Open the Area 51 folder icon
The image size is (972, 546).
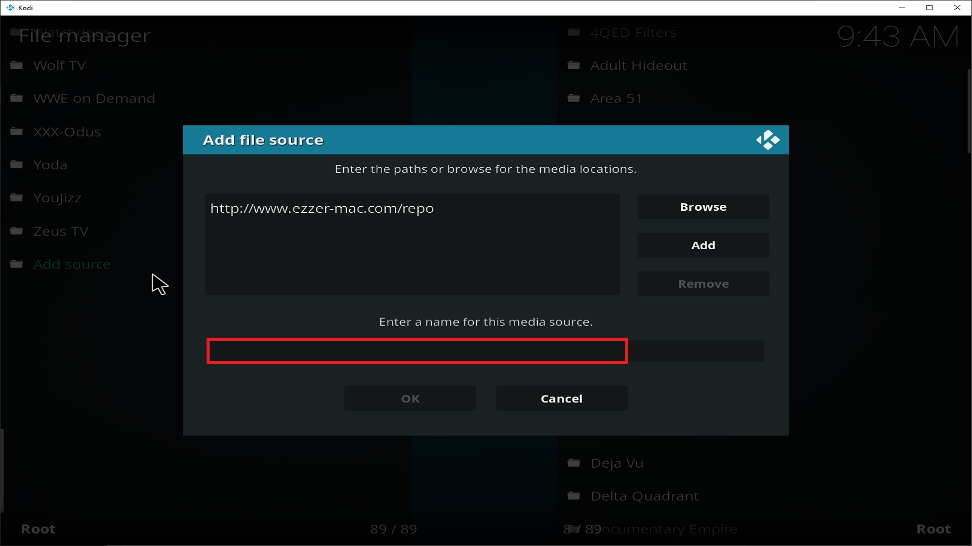click(574, 98)
